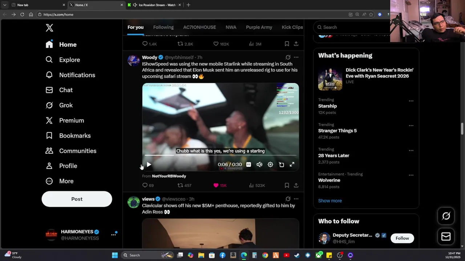
Task: Open more menu on Woody's post
Action: tap(296, 57)
